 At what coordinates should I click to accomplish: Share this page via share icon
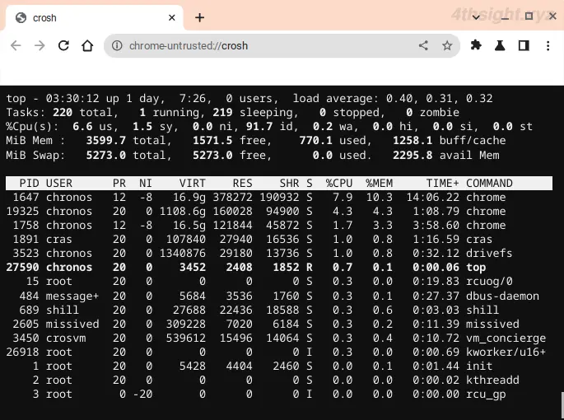point(423,45)
